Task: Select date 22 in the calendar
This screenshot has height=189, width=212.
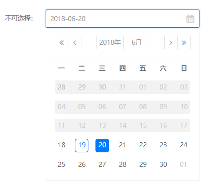Action: click(x=143, y=145)
